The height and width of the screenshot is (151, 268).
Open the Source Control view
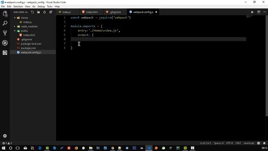pyautogui.click(x=5, y=33)
